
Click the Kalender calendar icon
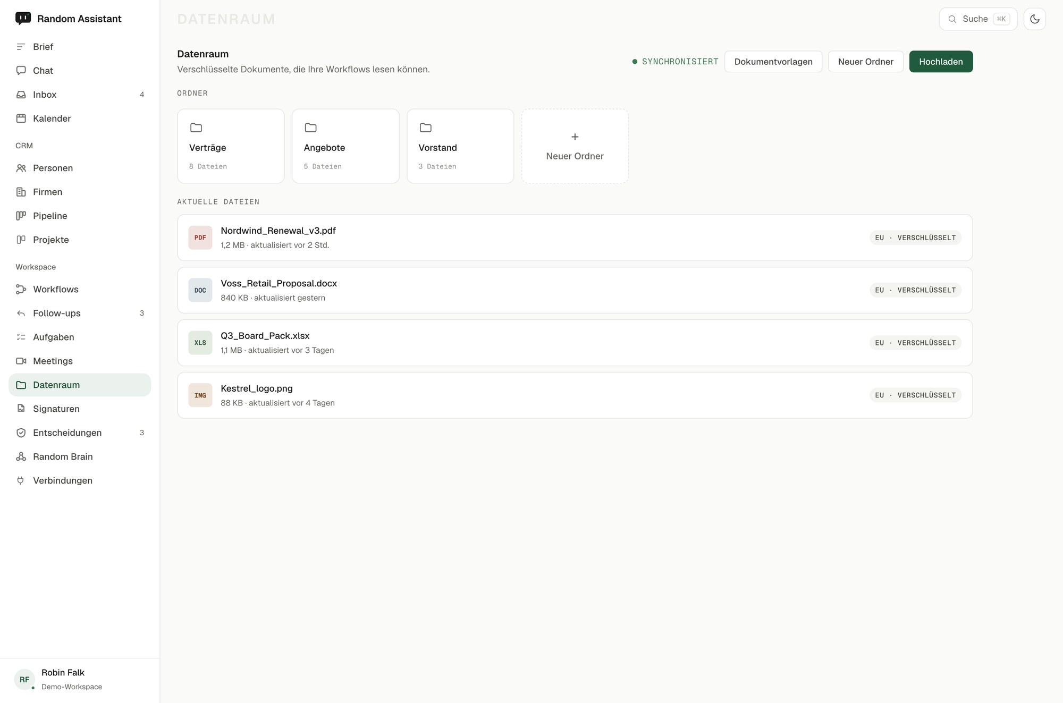(x=21, y=118)
